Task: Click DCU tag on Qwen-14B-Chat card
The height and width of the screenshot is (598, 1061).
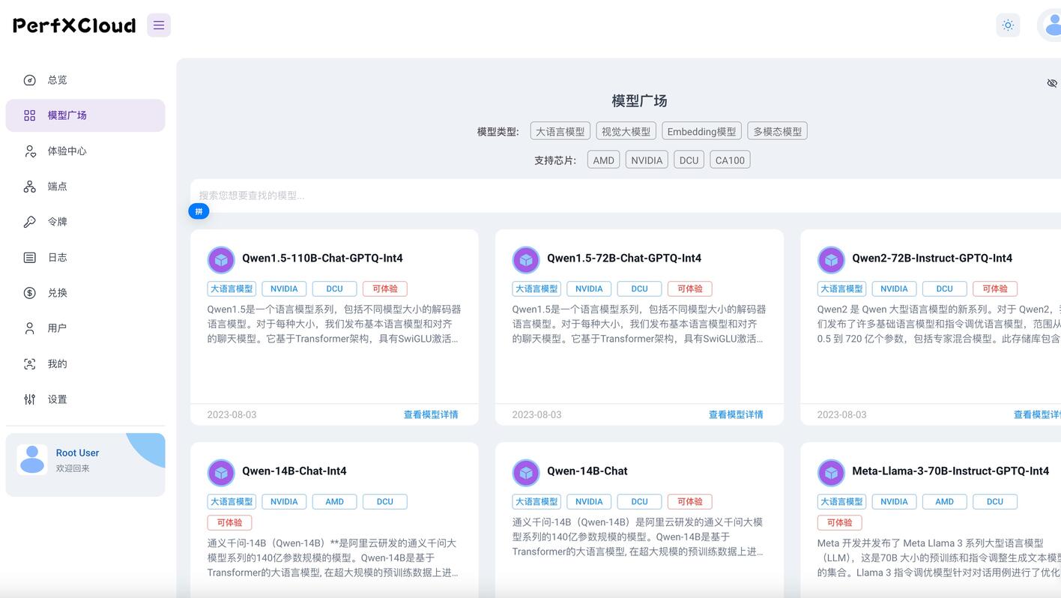Action: pyautogui.click(x=639, y=501)
